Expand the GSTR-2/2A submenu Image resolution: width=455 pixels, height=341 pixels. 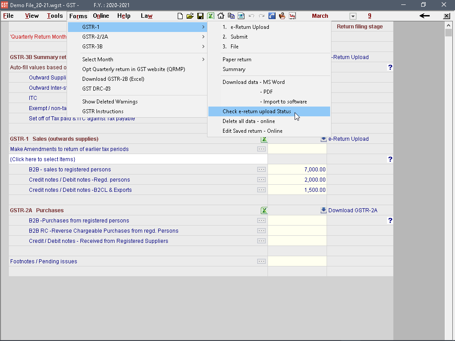tap(138, 37)
